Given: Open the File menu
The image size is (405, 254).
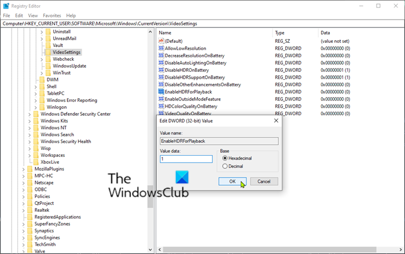Looking at the screenshot, I should click(6, 16).
